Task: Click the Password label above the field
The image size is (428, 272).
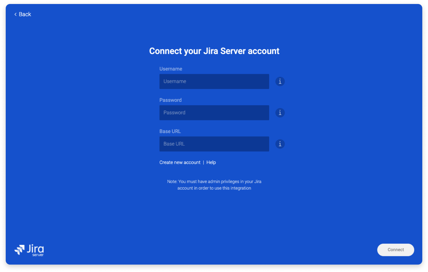Action: tap(170, 100)
